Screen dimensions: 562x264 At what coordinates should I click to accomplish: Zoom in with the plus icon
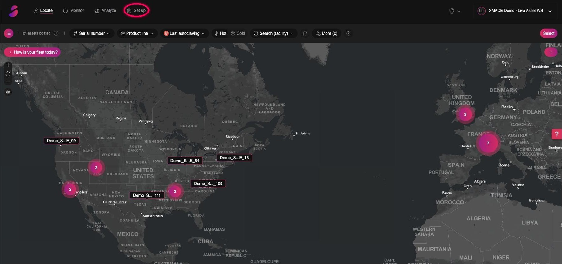[8, 65]
